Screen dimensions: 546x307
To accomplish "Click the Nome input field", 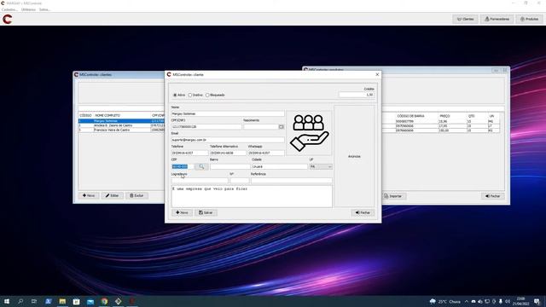I will (228, 113).
